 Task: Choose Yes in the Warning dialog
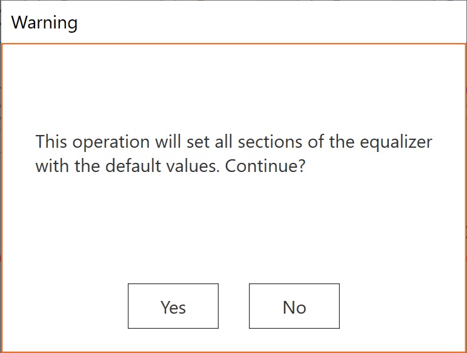point(173,306)
